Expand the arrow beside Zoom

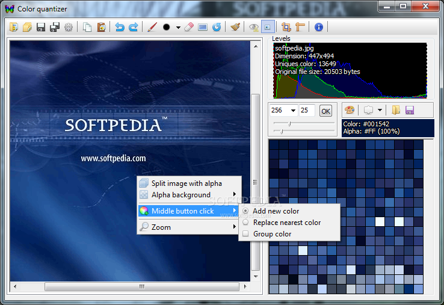[235, 227]
